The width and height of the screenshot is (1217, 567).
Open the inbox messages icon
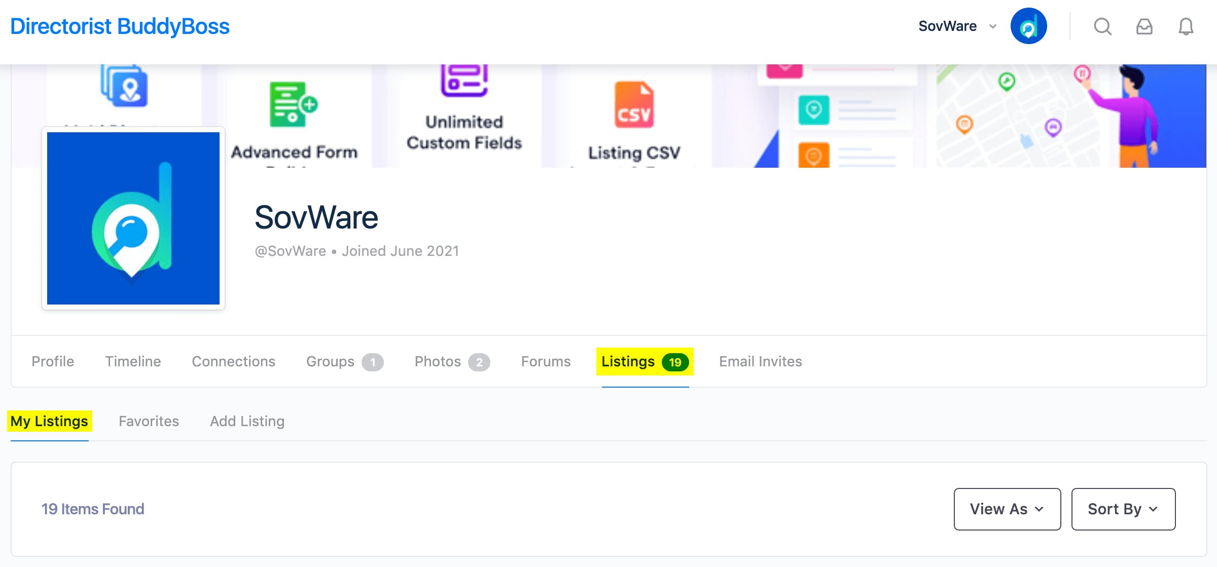1144,26
